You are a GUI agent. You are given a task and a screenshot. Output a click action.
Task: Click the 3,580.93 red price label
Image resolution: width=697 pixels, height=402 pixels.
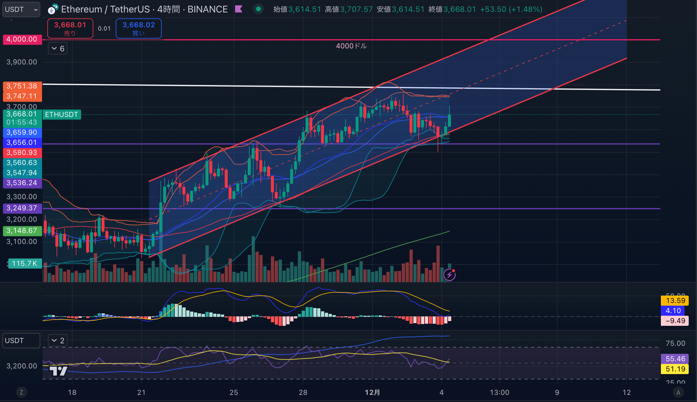[x=22, y=153]
